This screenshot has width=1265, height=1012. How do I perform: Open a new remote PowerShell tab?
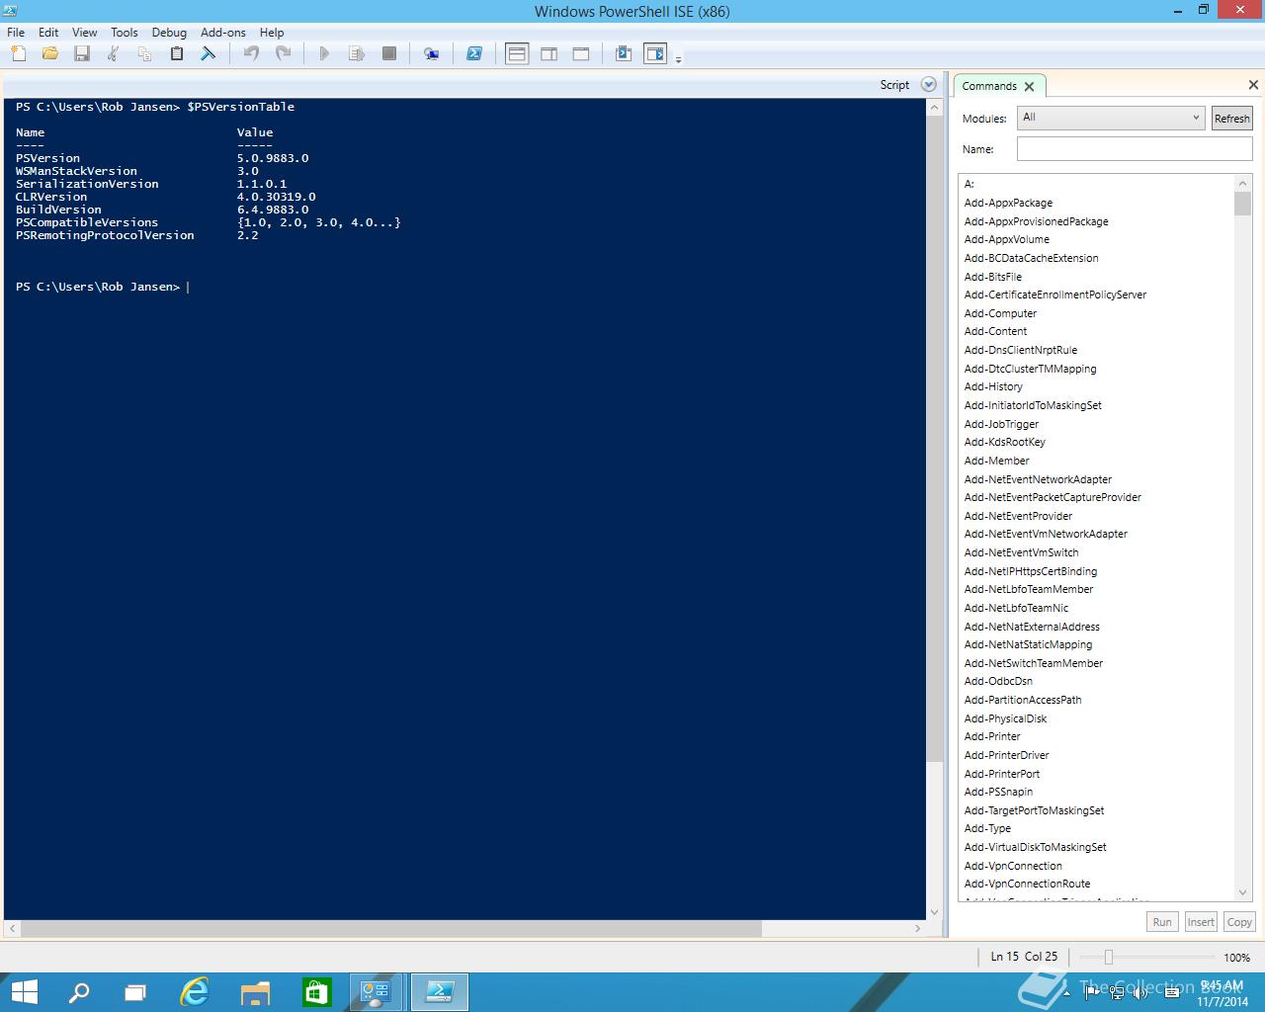(431, 54)
